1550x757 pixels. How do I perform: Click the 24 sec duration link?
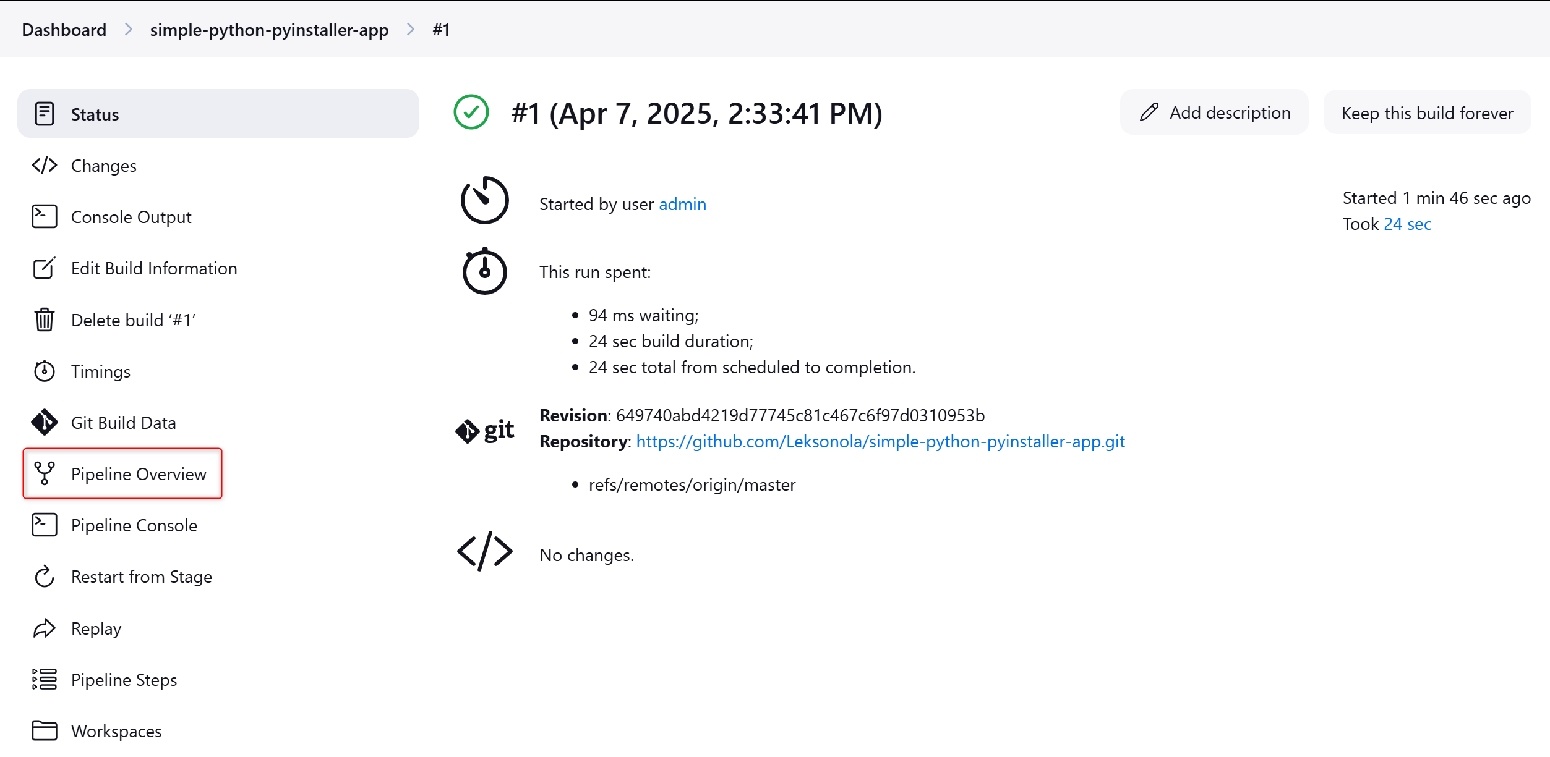(1408, 224)
